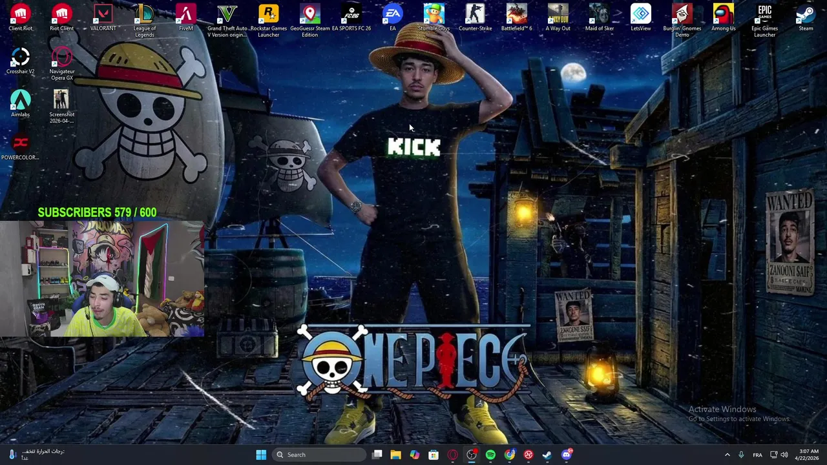Open the Client Riot desktop shortcut
The width and height of the screenshot is (827, 465).
20,17
